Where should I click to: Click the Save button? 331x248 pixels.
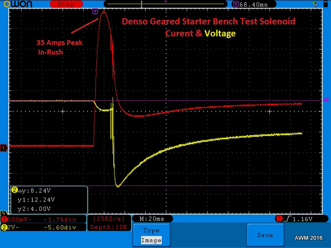[265, 235]
